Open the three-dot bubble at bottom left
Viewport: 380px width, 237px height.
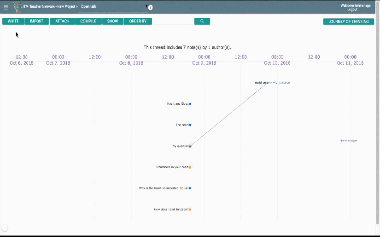pos(5,228)
